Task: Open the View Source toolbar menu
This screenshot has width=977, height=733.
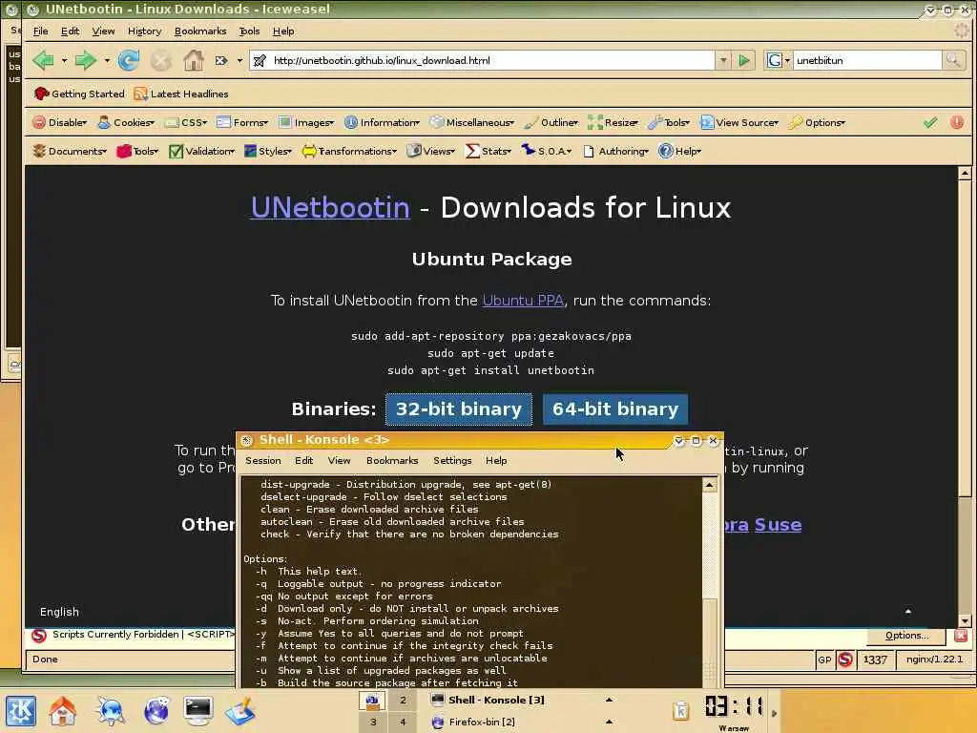Action: point(739,122)
